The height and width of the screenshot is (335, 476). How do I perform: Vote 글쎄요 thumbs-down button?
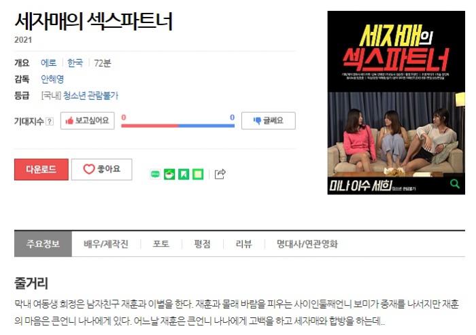(x=269, y=121)
